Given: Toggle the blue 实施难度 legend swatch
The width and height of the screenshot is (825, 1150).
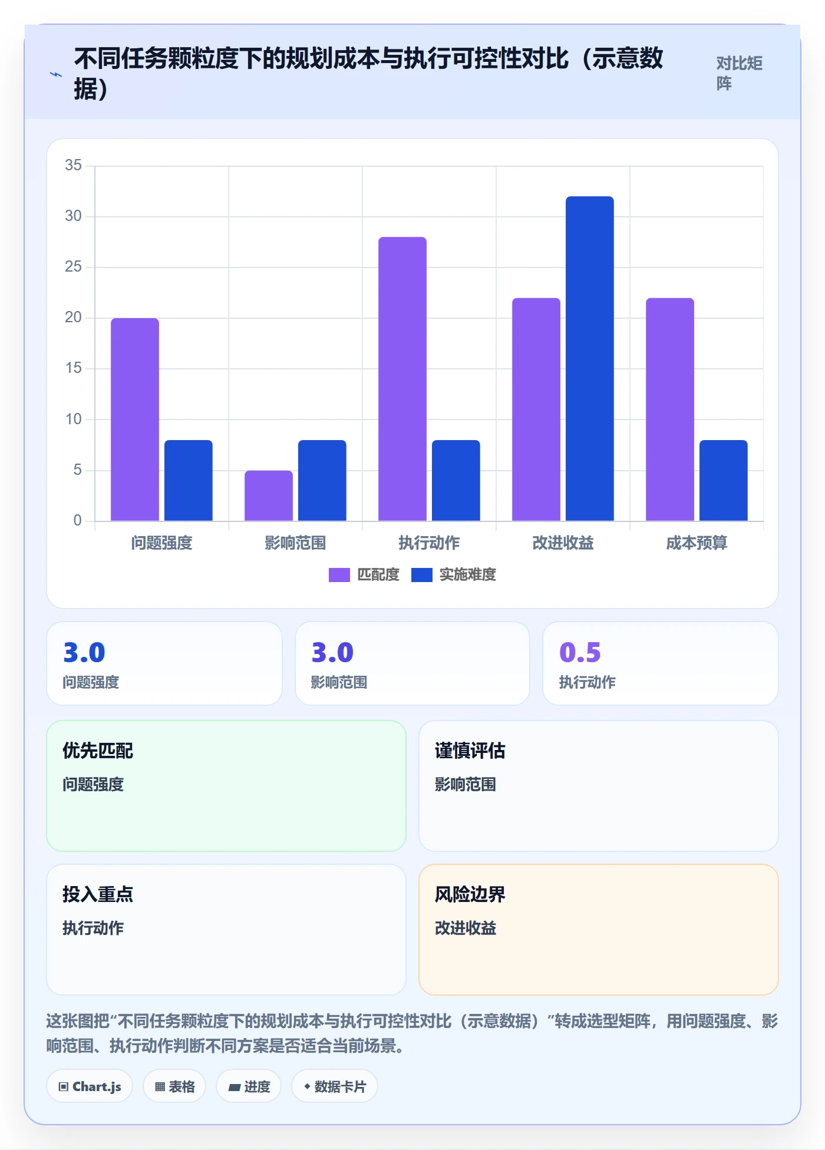Looking at the screenshot, I should [x=422, y=575].
